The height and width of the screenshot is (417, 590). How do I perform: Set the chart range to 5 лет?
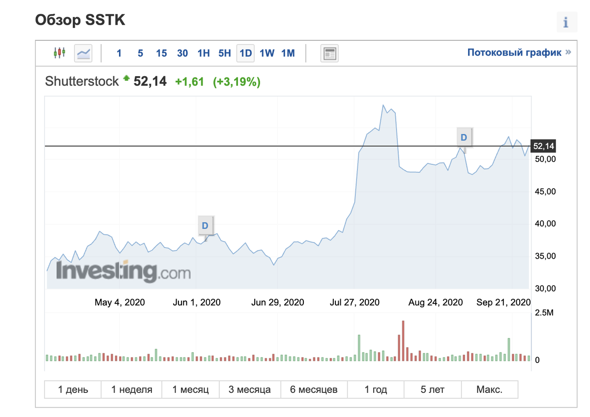click(x=433, y=389)
